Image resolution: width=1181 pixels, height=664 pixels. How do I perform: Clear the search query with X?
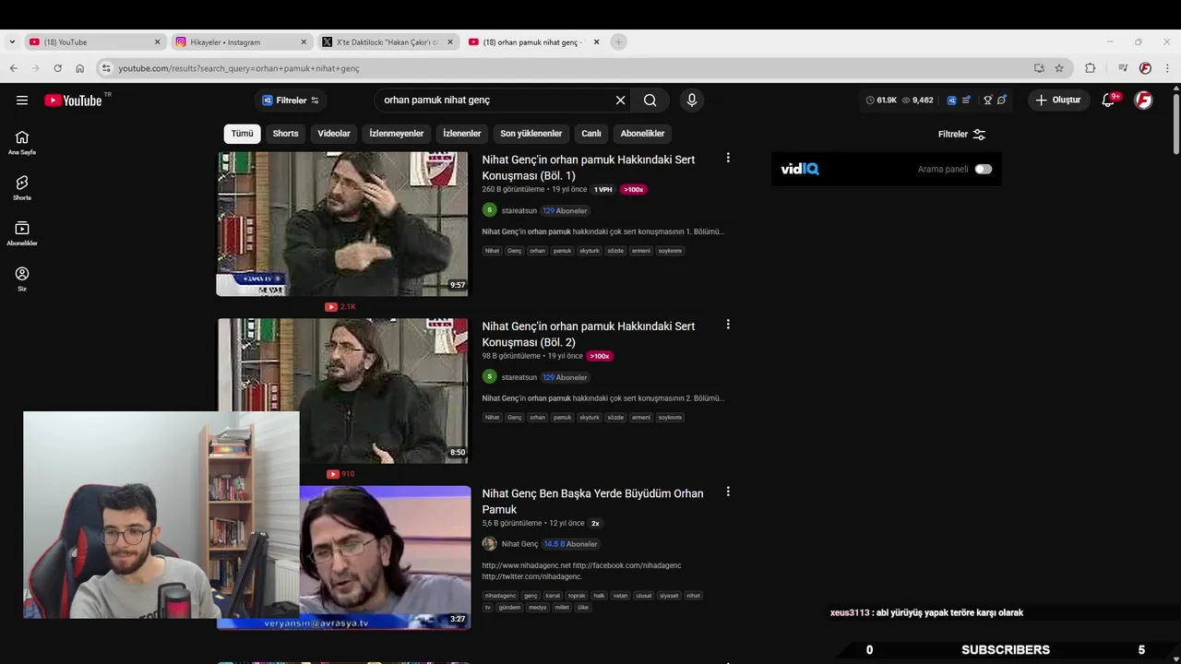[621, 100]
